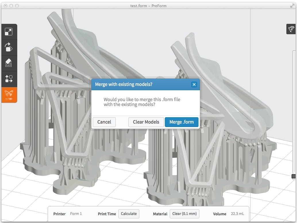Click the Form 1 printer label
The width and height of the screenshot is (297, 223).
coord(76,214)
